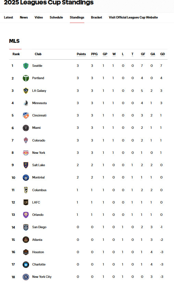
Task: Switch to the Schedule tab
Action: point(56,17)
